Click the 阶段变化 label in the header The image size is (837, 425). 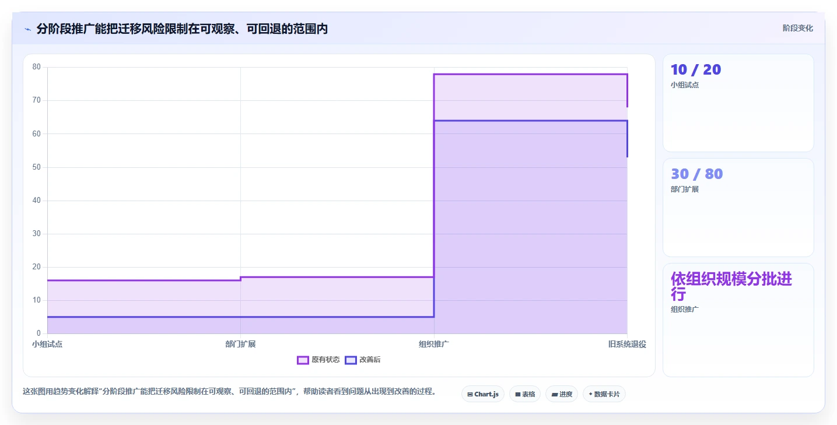click(x=797, y=29)
